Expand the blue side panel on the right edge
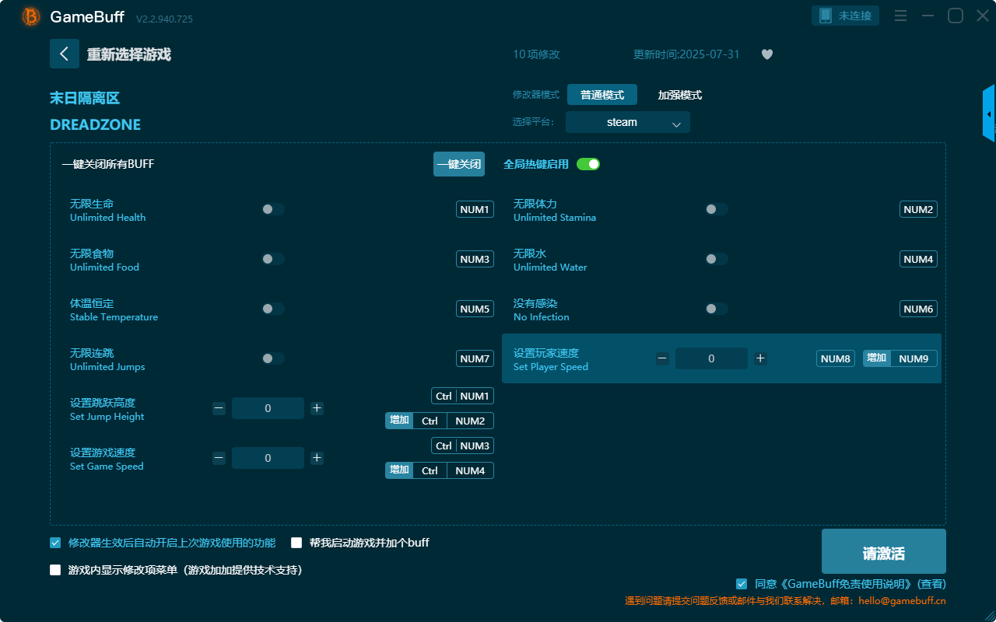The image size is (996, 622). point(990,113)
